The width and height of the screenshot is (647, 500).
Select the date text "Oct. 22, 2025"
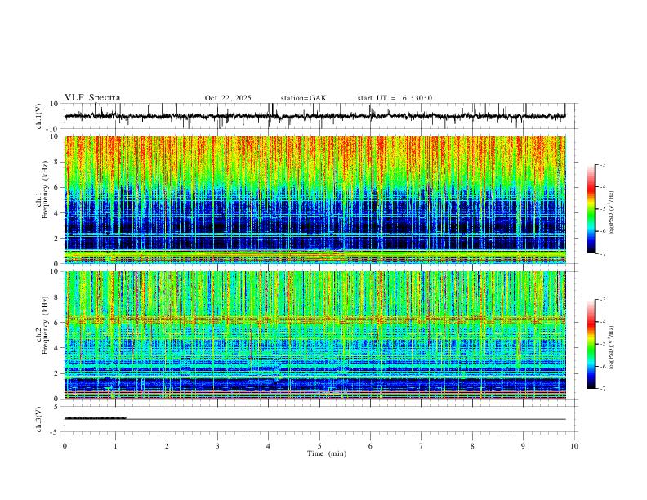(228, 98)
